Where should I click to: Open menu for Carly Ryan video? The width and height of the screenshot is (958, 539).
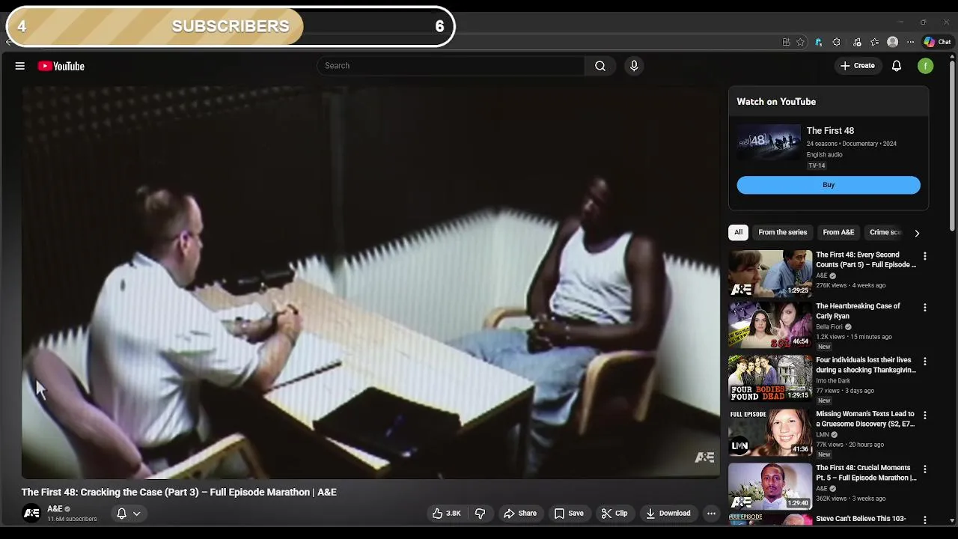[x=925, y=308]
